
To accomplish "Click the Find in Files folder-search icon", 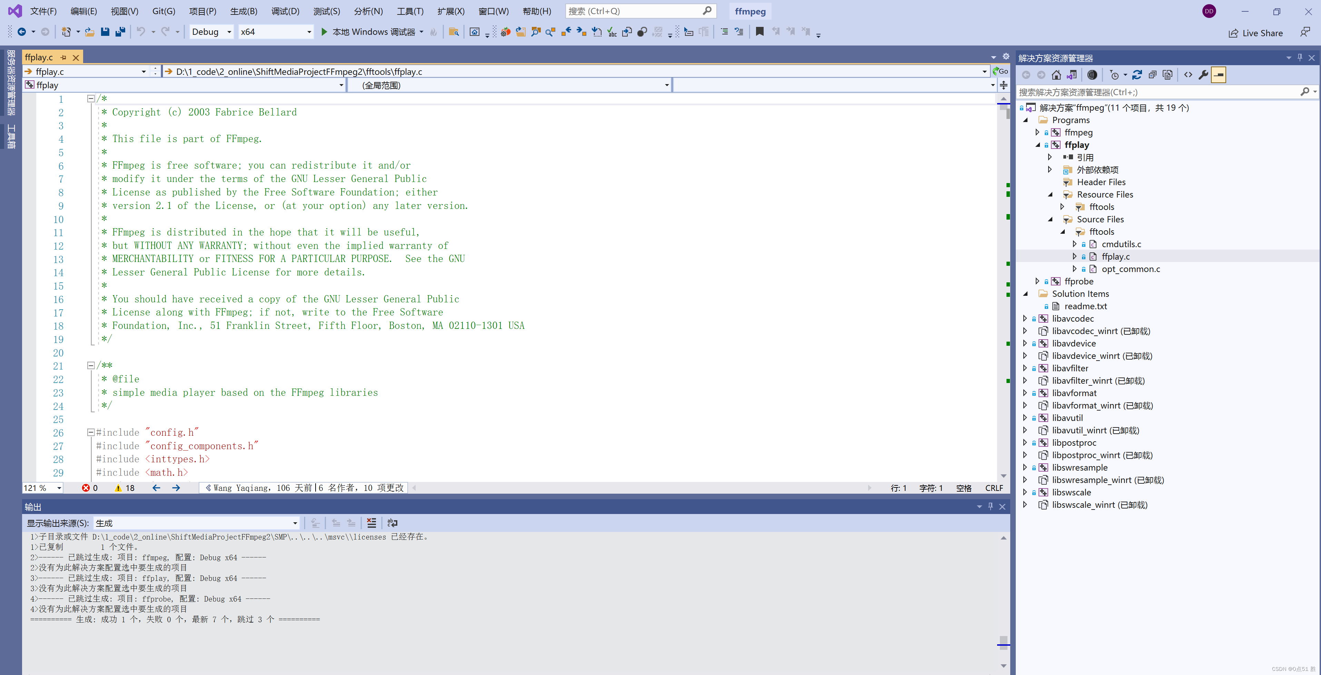I will (x=454, y=32).
